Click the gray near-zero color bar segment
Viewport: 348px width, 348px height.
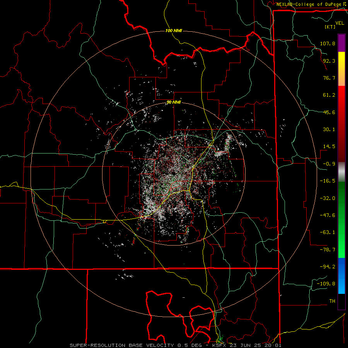click(341, 172)
